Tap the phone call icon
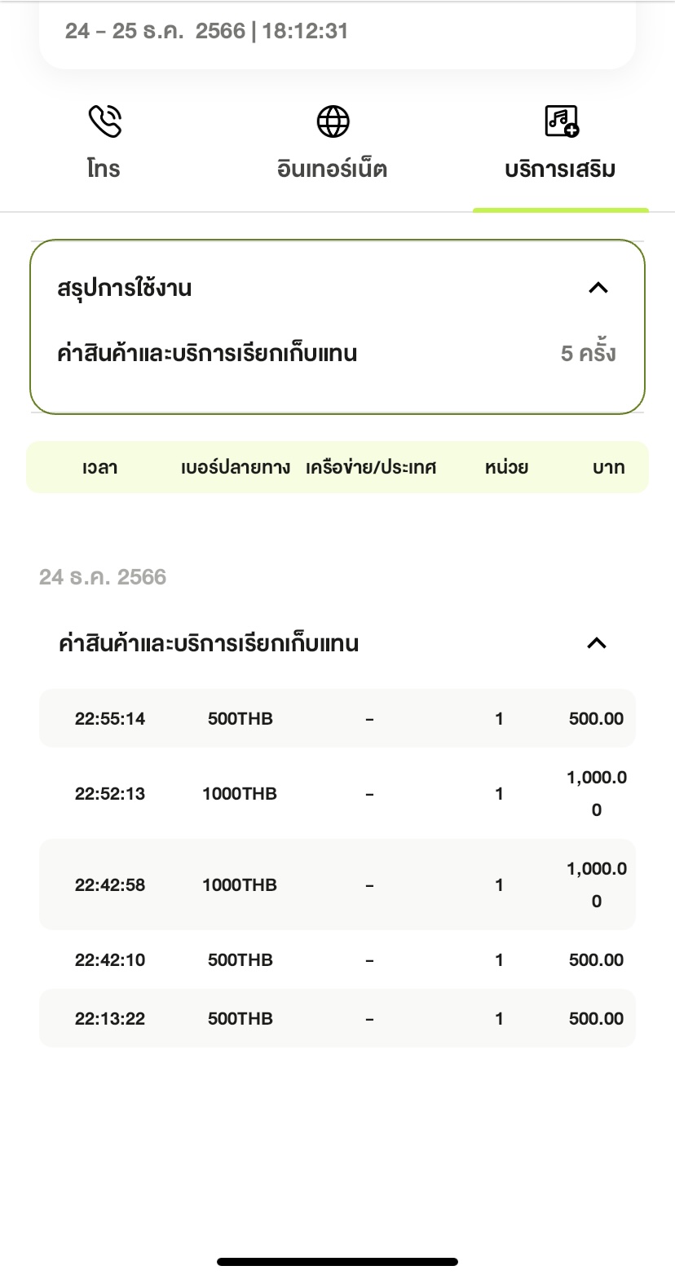The width and height of the screenshot is (675, 1279). [104, 121]
